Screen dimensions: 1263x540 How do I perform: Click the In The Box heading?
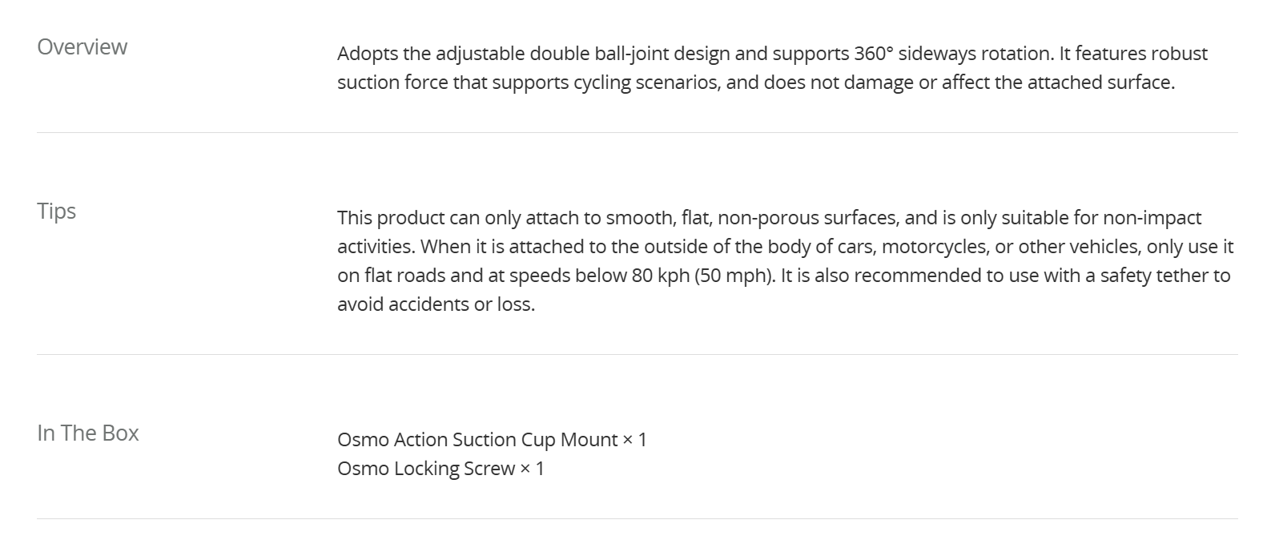(x=88, y=433)
